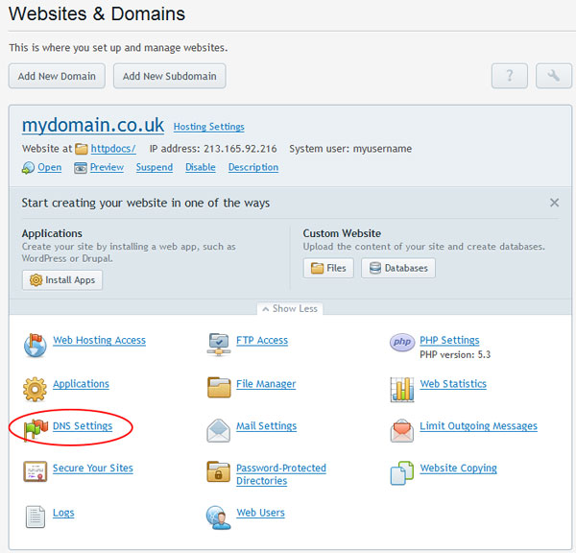Open Hosting Settings link
Image resolution: width=576 pixels, height=553 pixels.
(208, 127)
